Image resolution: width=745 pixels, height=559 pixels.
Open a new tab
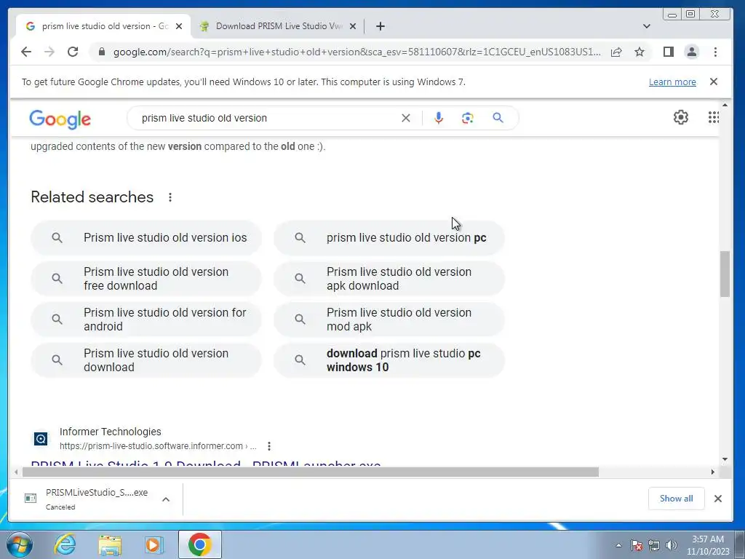380,26
